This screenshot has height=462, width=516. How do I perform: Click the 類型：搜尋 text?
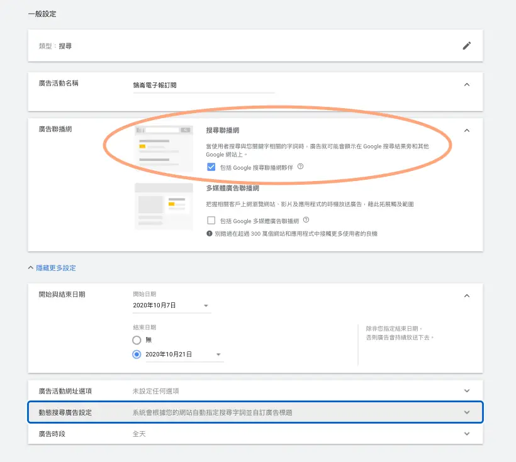(55, 46)
